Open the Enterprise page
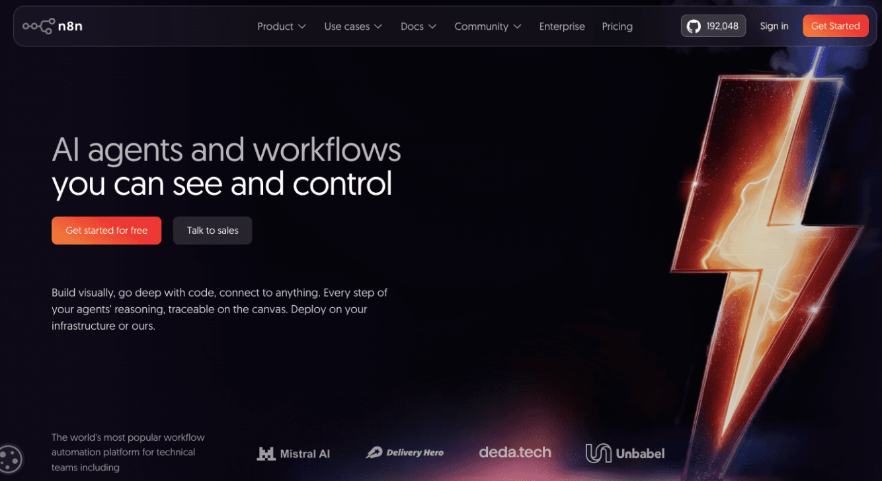This screenshot has height=481, width=882. [562, 26]
